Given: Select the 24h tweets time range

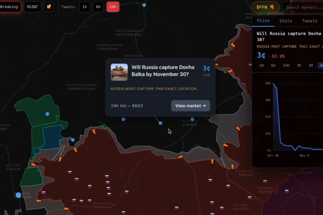Looking at the screenshot, I should 113,7.
